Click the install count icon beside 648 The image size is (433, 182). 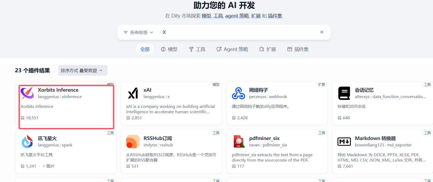340,118
